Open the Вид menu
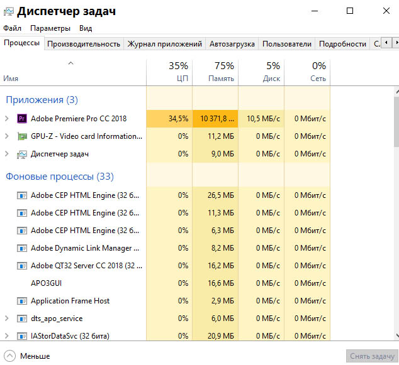 coord(86,28)
